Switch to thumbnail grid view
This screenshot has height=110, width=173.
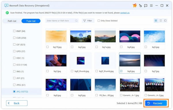(156, 21)
